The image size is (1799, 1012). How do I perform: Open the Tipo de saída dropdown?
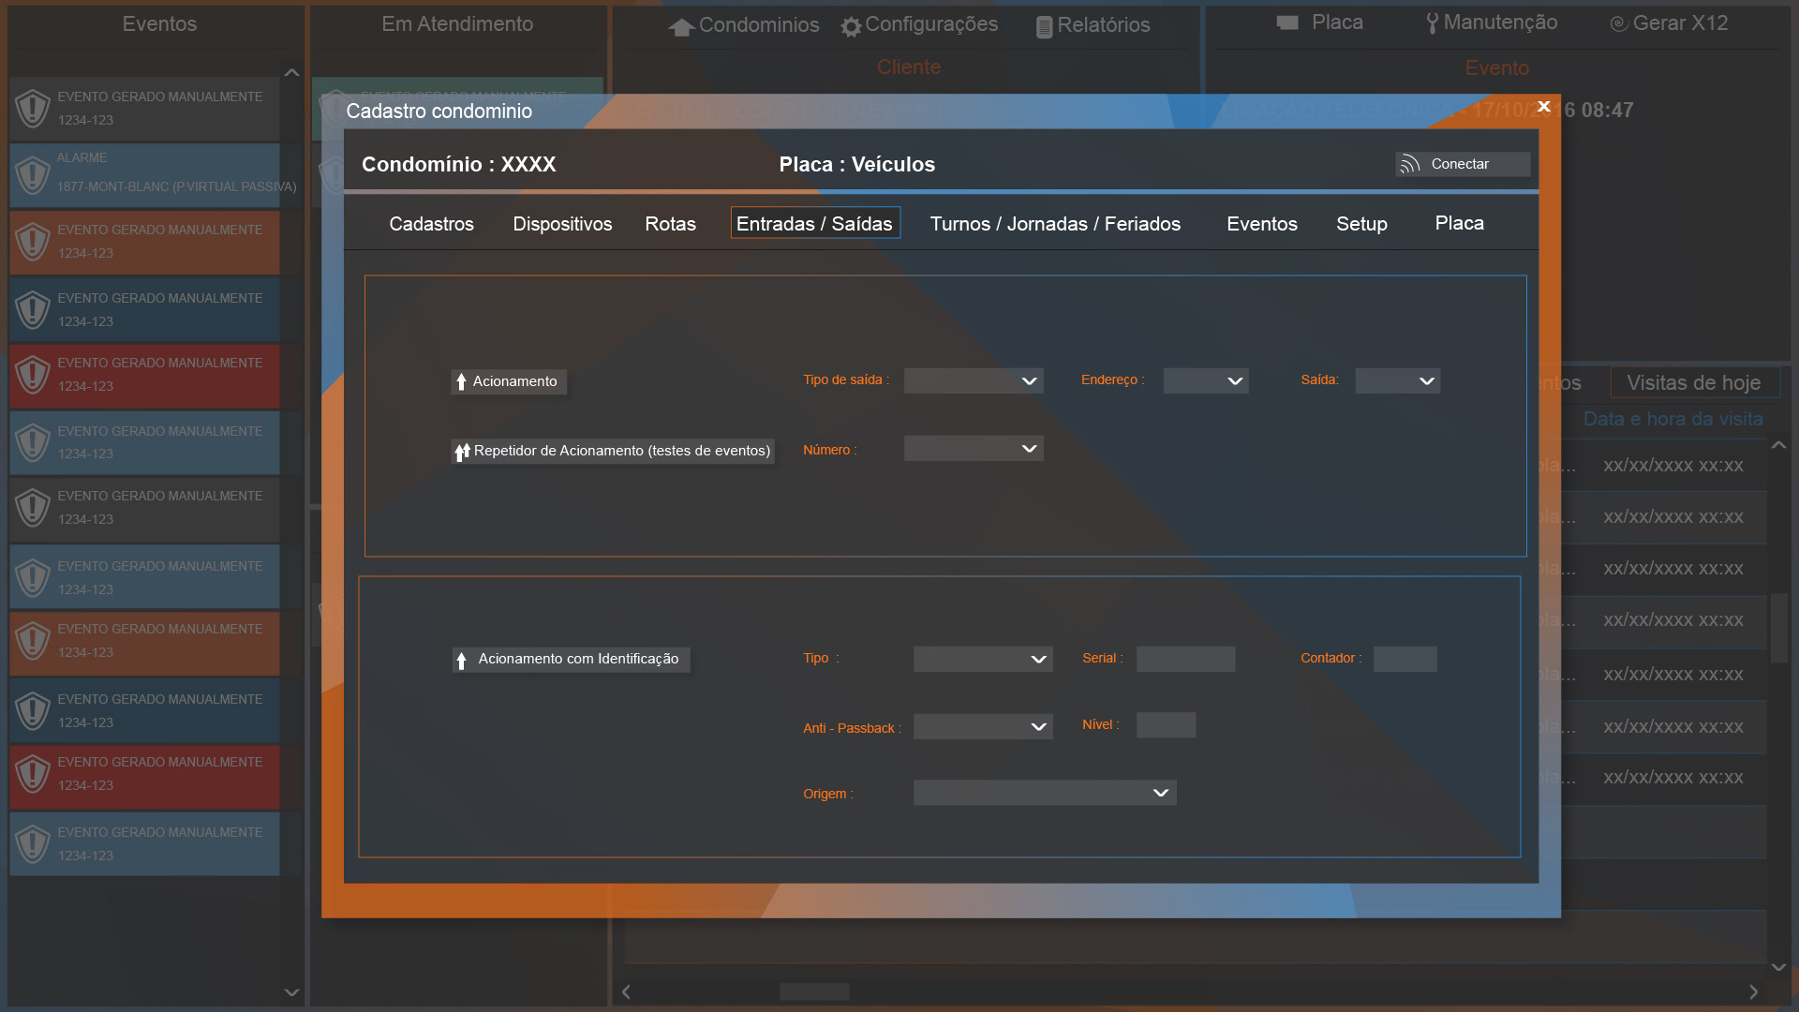pyautogui.click(x=974, y=380)
